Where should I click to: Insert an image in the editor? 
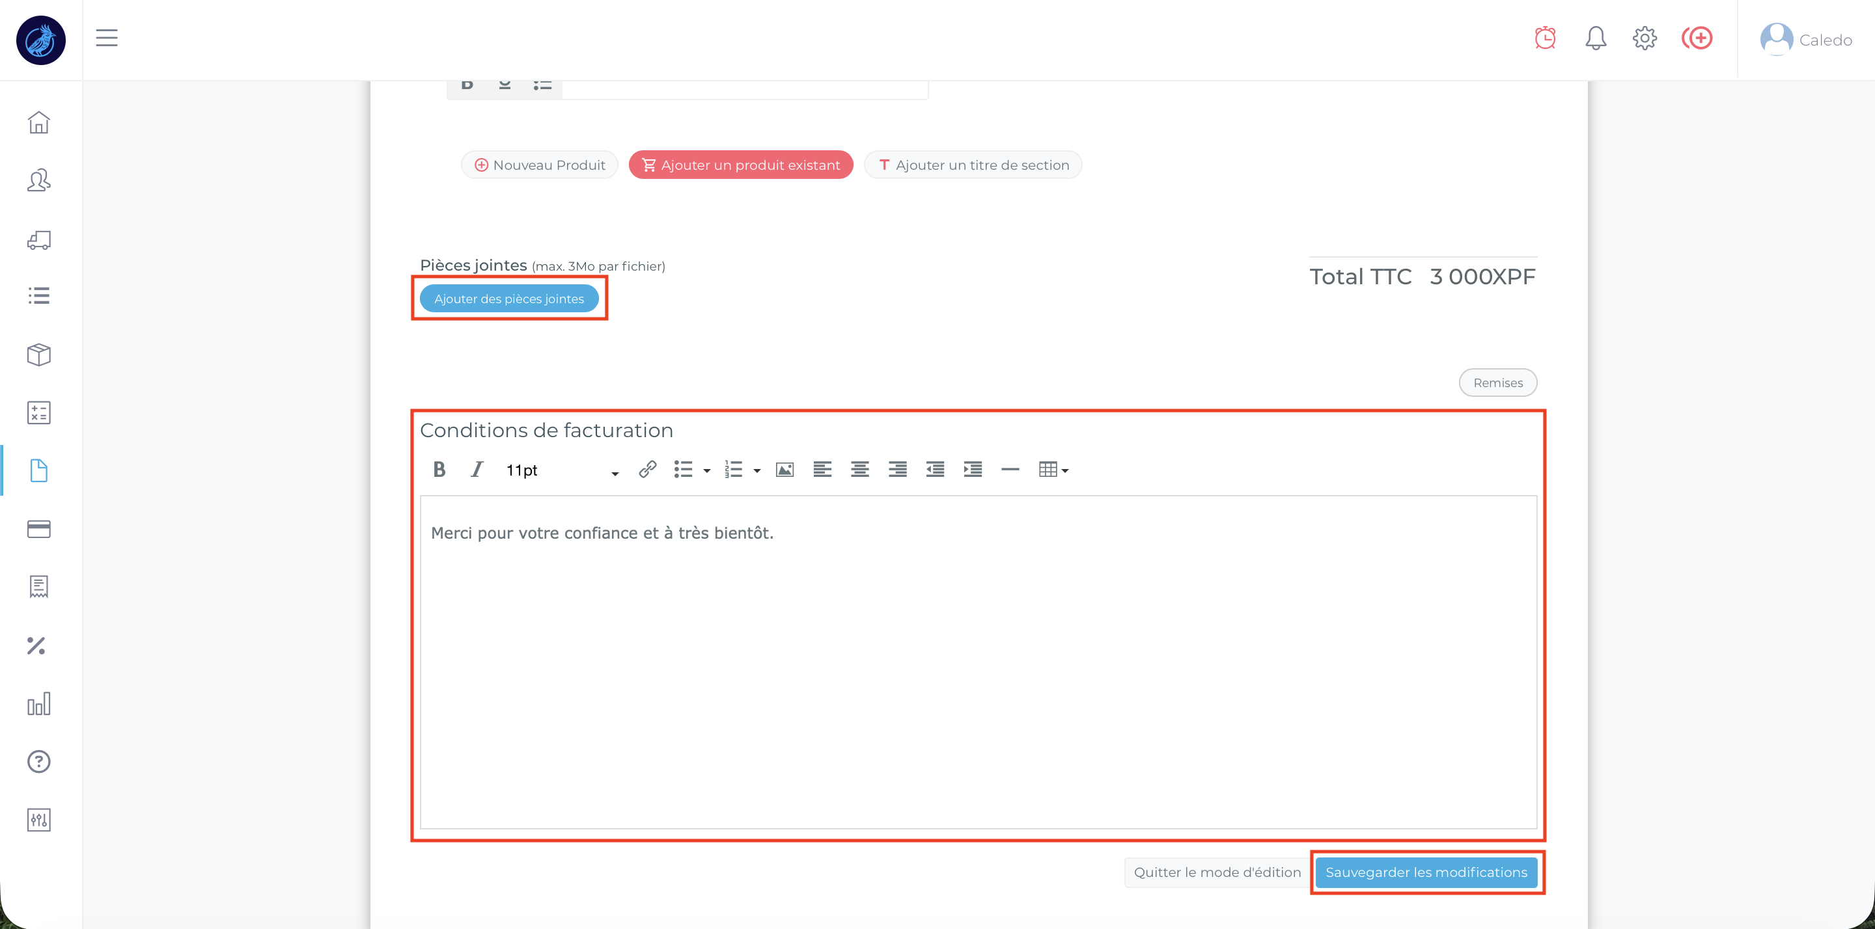[785, 470]
